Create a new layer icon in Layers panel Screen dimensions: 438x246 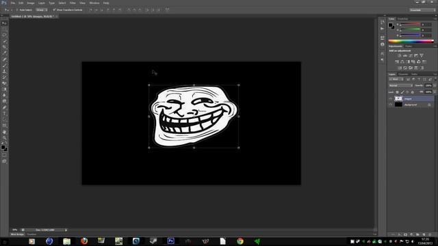424,234
